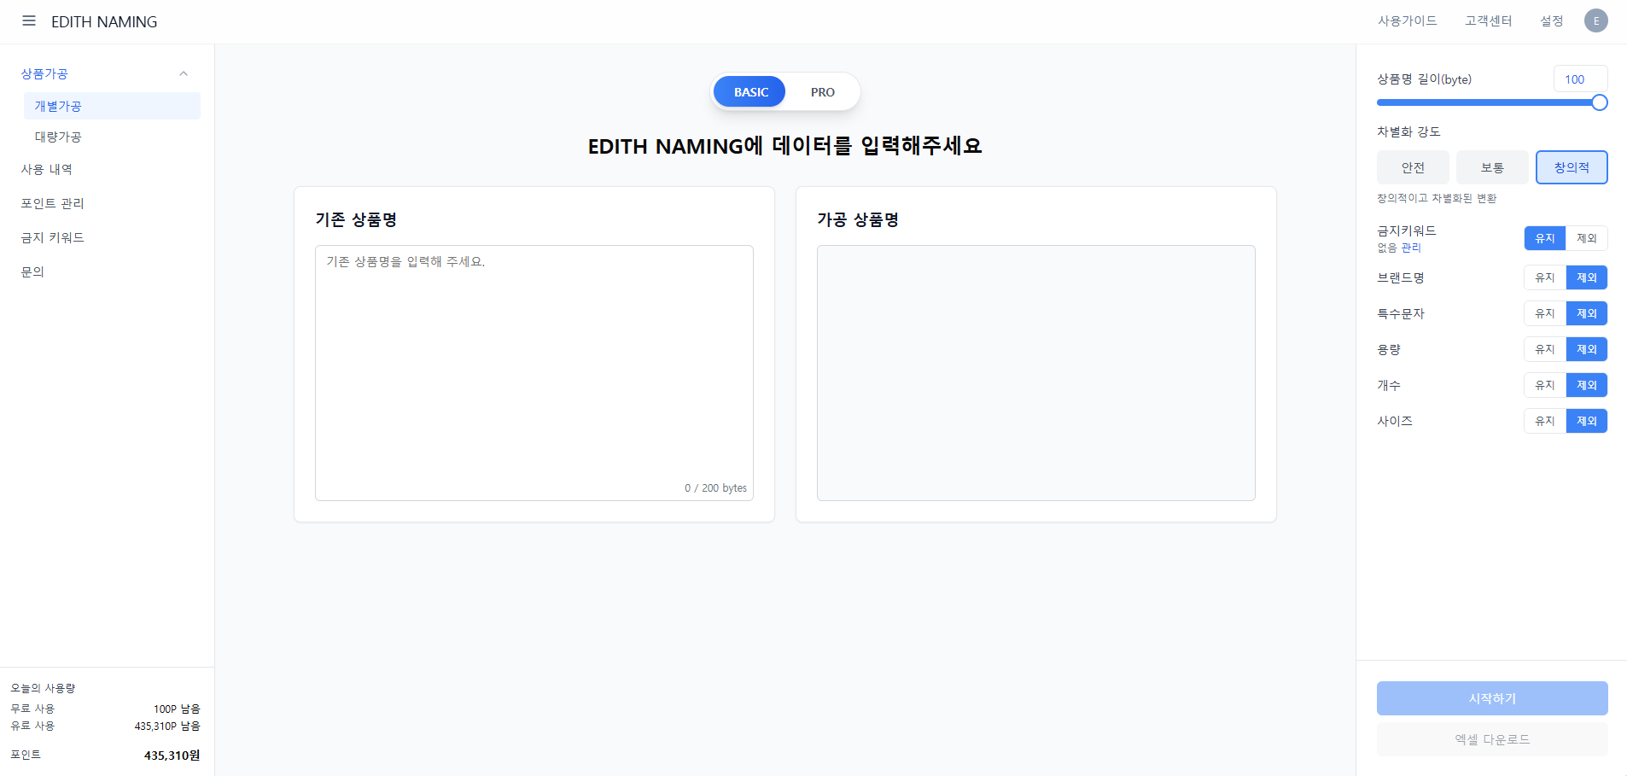The image size is (1627, 776).
Task: Switch to the PRO tab
Action: pyautogui.click(x=821, y=91)
